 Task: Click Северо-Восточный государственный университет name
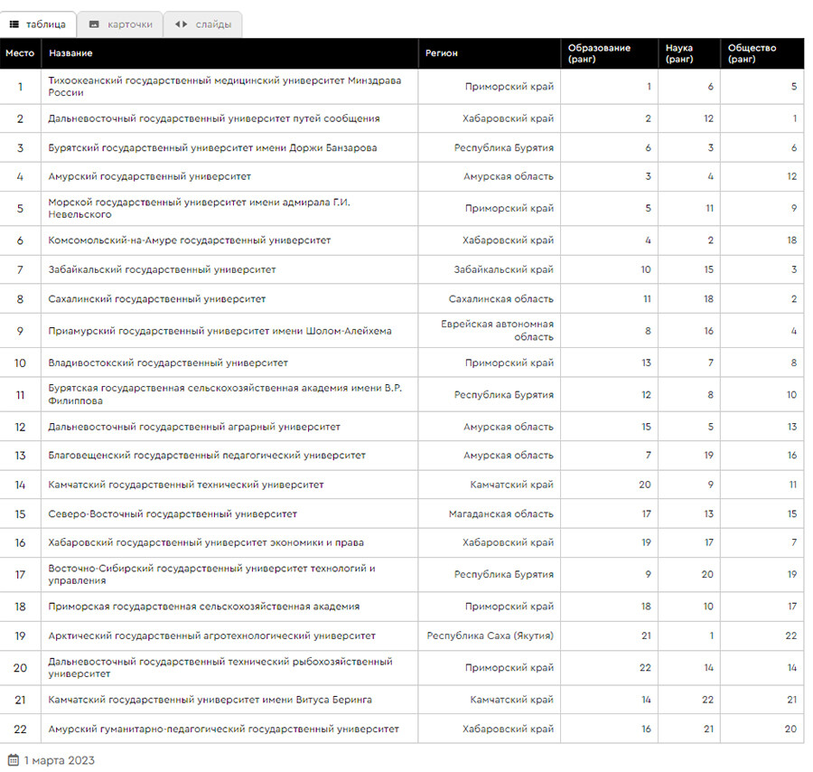click(x=173, y=514)
